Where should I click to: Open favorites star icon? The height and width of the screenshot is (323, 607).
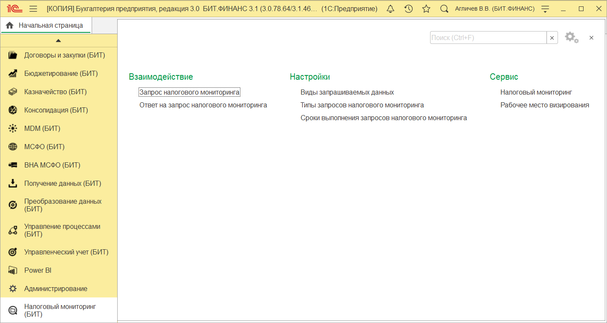point(426,9)
